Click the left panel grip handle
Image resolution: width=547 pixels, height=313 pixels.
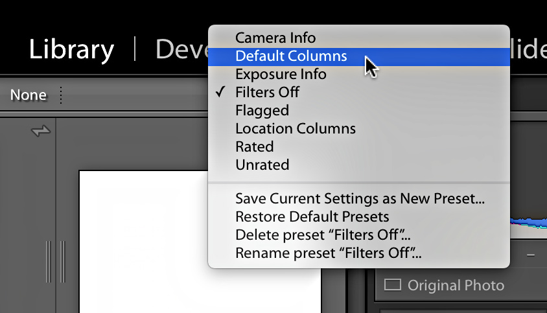point(56,261)
